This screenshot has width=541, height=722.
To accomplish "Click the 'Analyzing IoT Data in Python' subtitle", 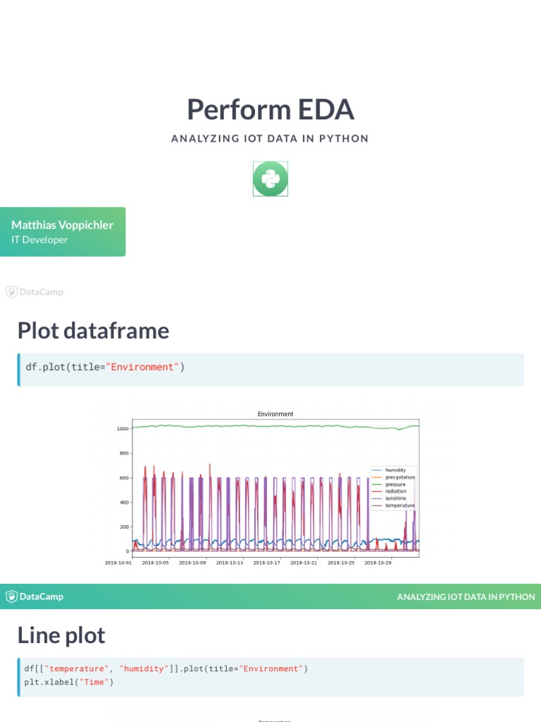I will [270, 138].
